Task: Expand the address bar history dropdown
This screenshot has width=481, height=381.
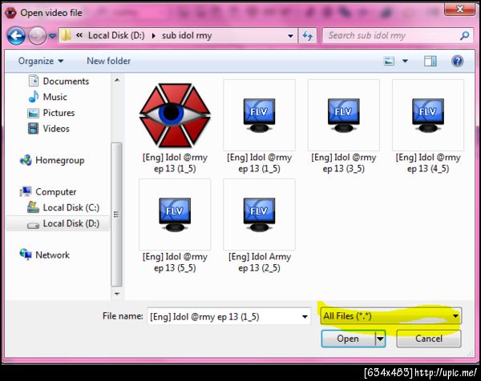Action: pyautogui.click(x=290, y=36)
